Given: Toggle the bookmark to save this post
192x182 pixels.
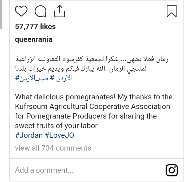Looking at the screenshot, I should coord(171,11).
